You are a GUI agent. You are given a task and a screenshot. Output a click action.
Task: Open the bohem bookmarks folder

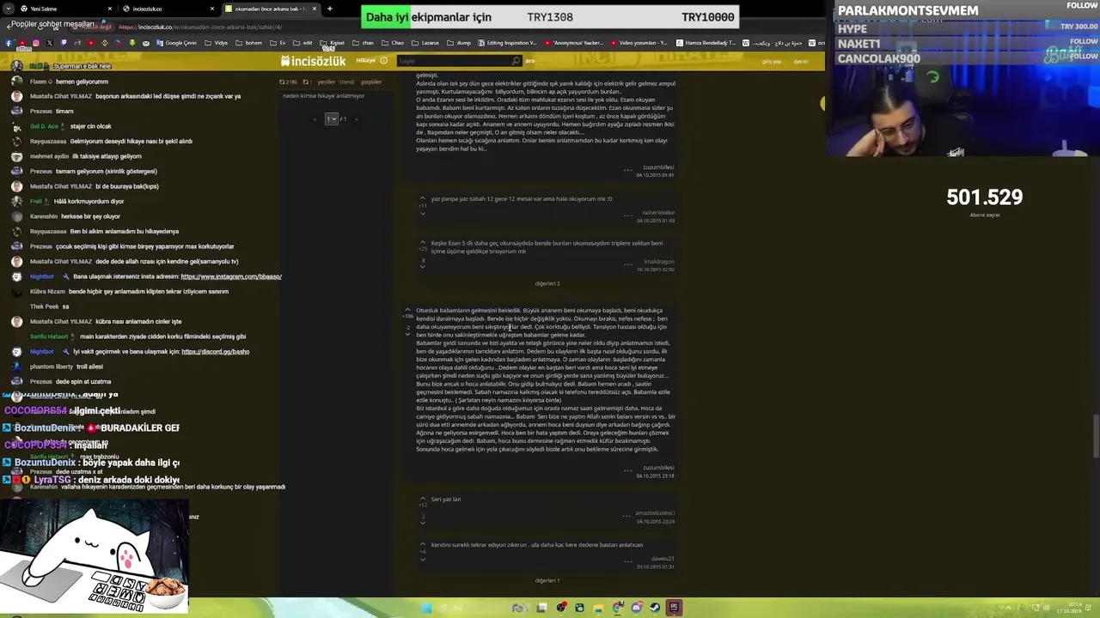pos(249,43)
